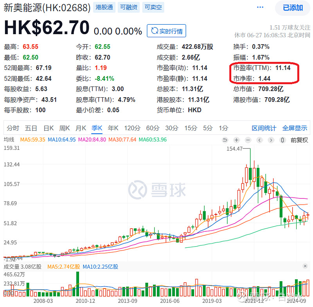Click the 港股通 tag
This screenshot has width=313, height=307.
point(104,7)
